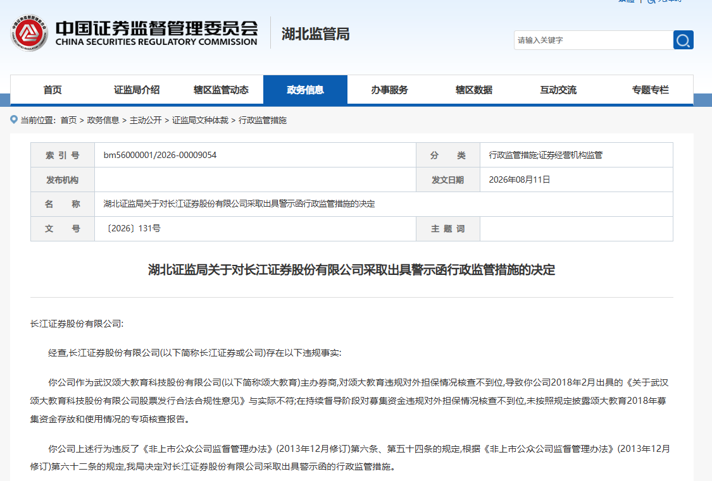Select the 政务信息 navigation tab
The width and height of the screenshot is (712, 481).
click(305, 90)
